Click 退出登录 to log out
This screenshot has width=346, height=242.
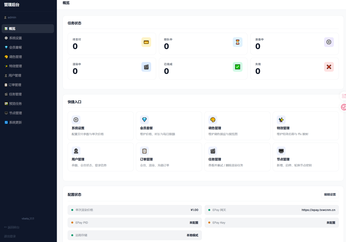(x=10, y=236)
